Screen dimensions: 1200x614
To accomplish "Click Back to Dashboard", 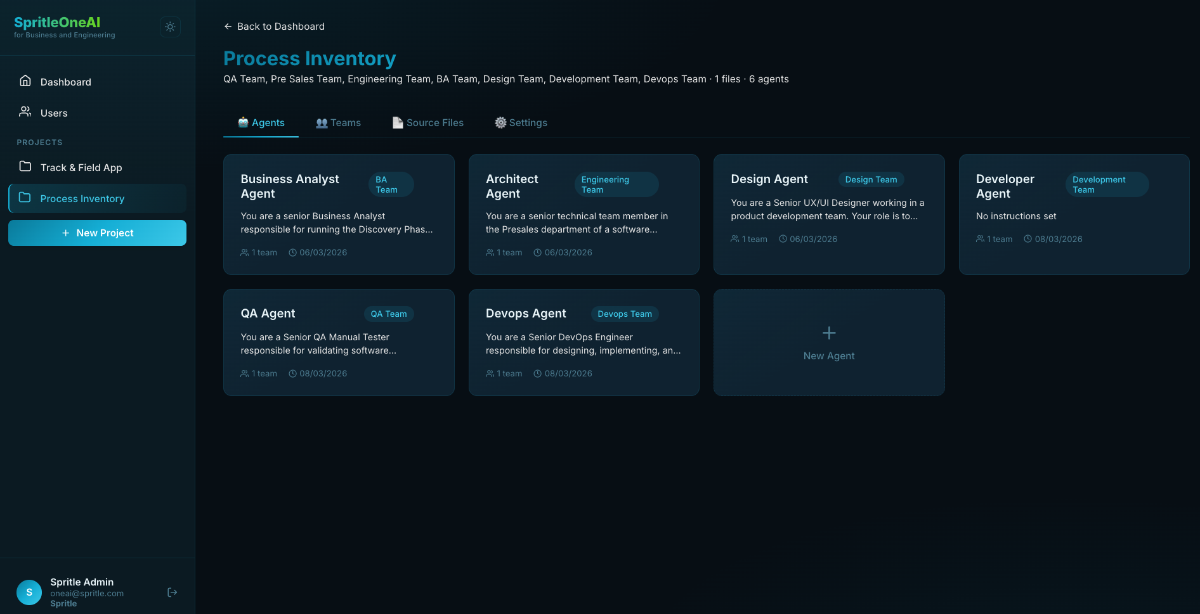I will (273, 26).
